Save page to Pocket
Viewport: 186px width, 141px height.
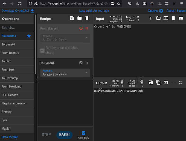click(130, 4)
